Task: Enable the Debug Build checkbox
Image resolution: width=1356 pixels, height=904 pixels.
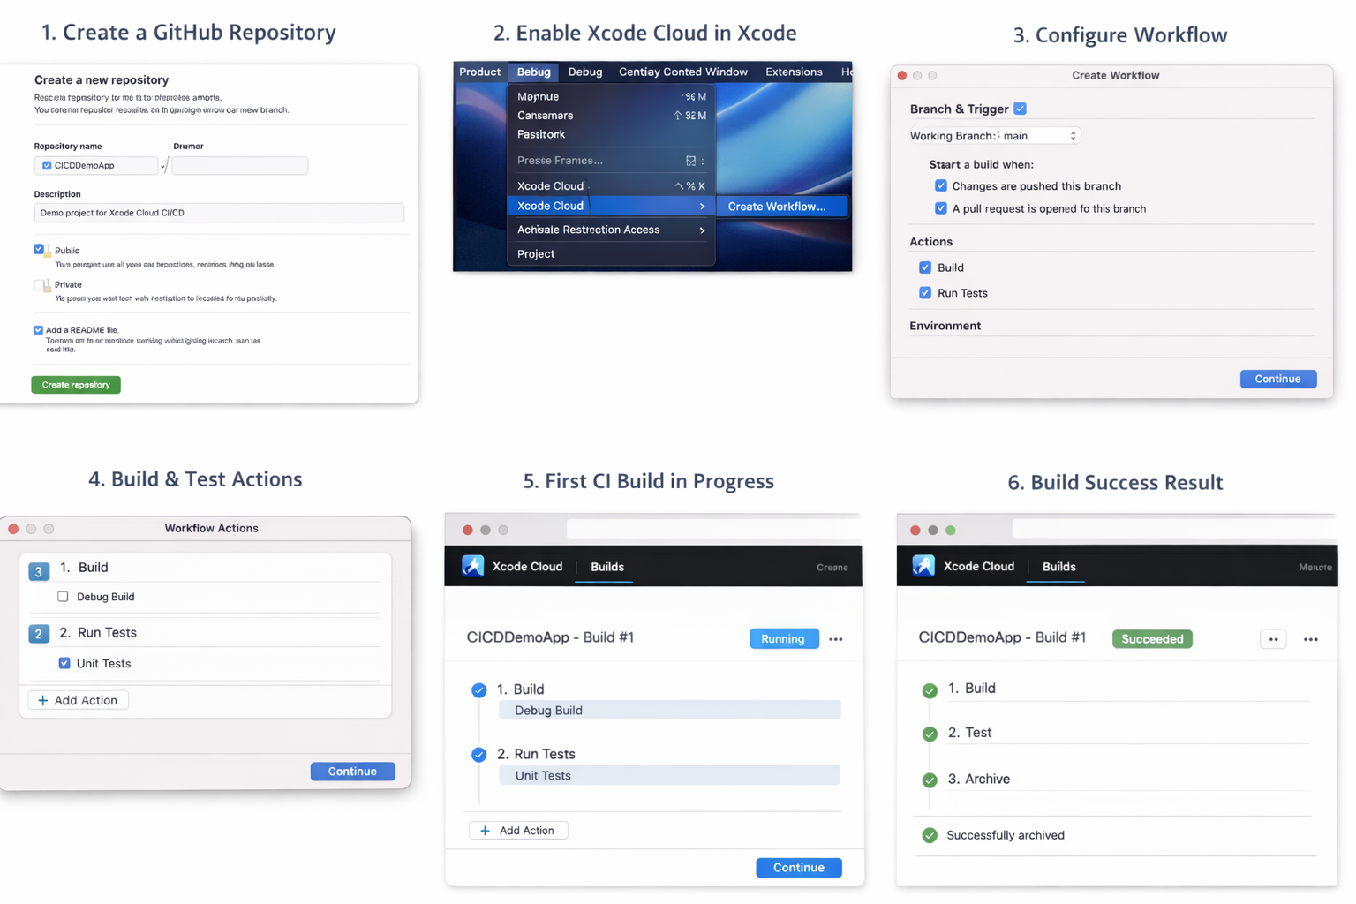Action: (x=63, y=597)
